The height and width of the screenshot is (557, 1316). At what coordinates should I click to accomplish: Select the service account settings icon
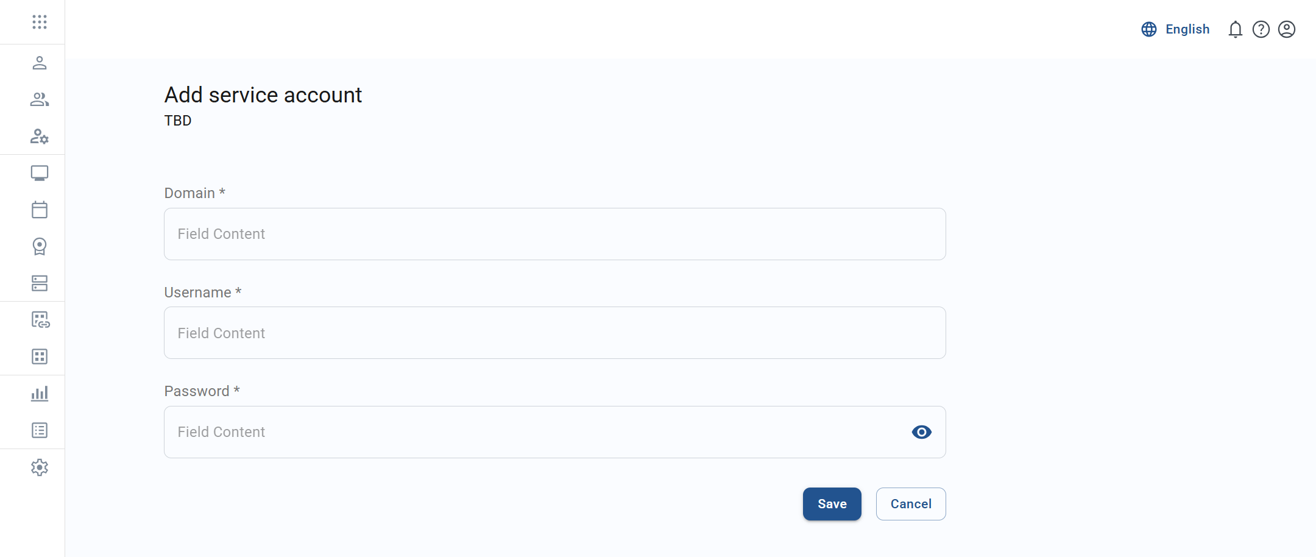(x=40, y=137)
